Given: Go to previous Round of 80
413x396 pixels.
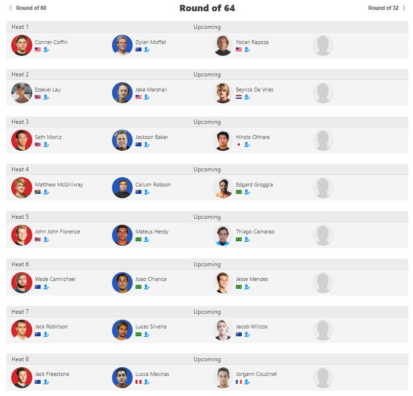Looking at the screenshot, I should pyautogui.click(x=27, y=8).
